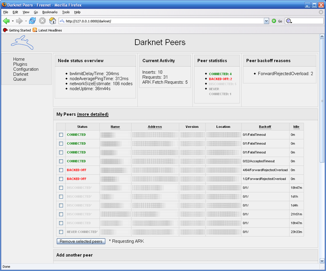326x271 pixels.
Task: Open the Edit menu
Action: 15,12
